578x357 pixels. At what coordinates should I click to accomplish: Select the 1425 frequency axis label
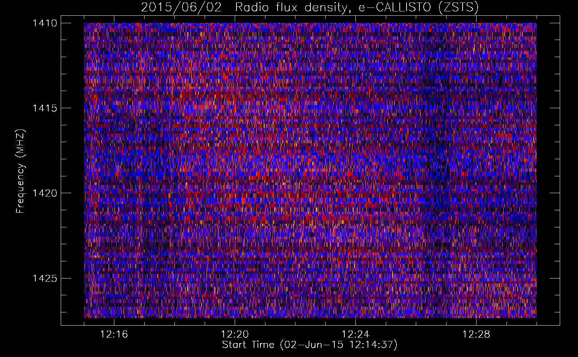point(45,278)
